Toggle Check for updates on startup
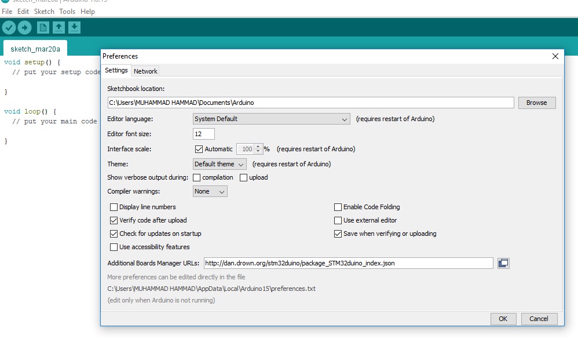Viewport: 578px width, 339px height. (114, 234)
